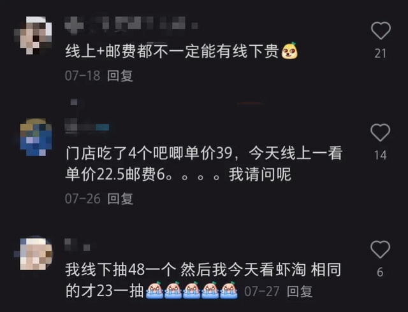Select the comment mentioning 单价22.5邮费6
The width and height of the screenshot is (408, 312).
(x=204, y=164)
